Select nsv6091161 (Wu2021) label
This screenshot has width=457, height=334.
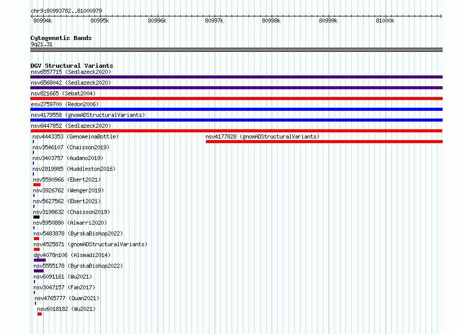[63, 277]
